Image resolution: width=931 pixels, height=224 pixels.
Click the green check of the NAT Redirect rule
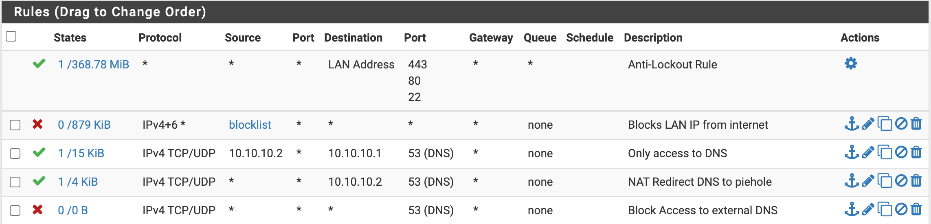pos(39,181)
